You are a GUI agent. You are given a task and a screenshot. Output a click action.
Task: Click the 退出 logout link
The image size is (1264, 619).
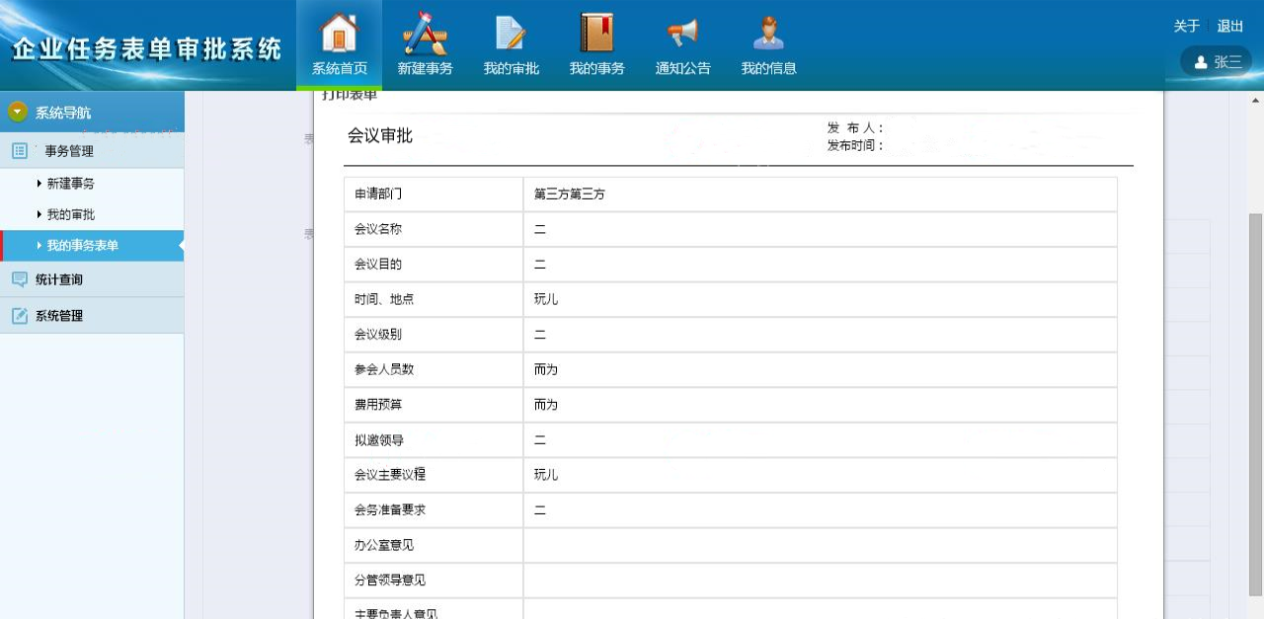tap(1230, 27)
